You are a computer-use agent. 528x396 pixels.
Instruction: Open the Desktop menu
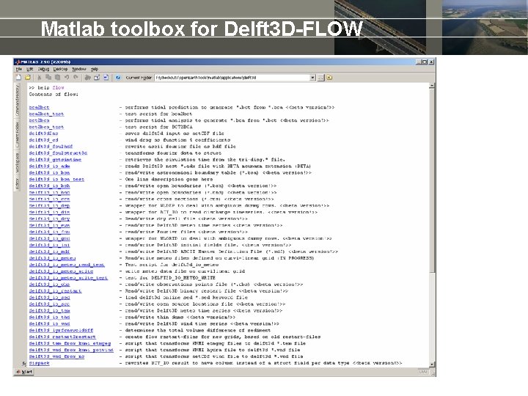pos(61,69)
